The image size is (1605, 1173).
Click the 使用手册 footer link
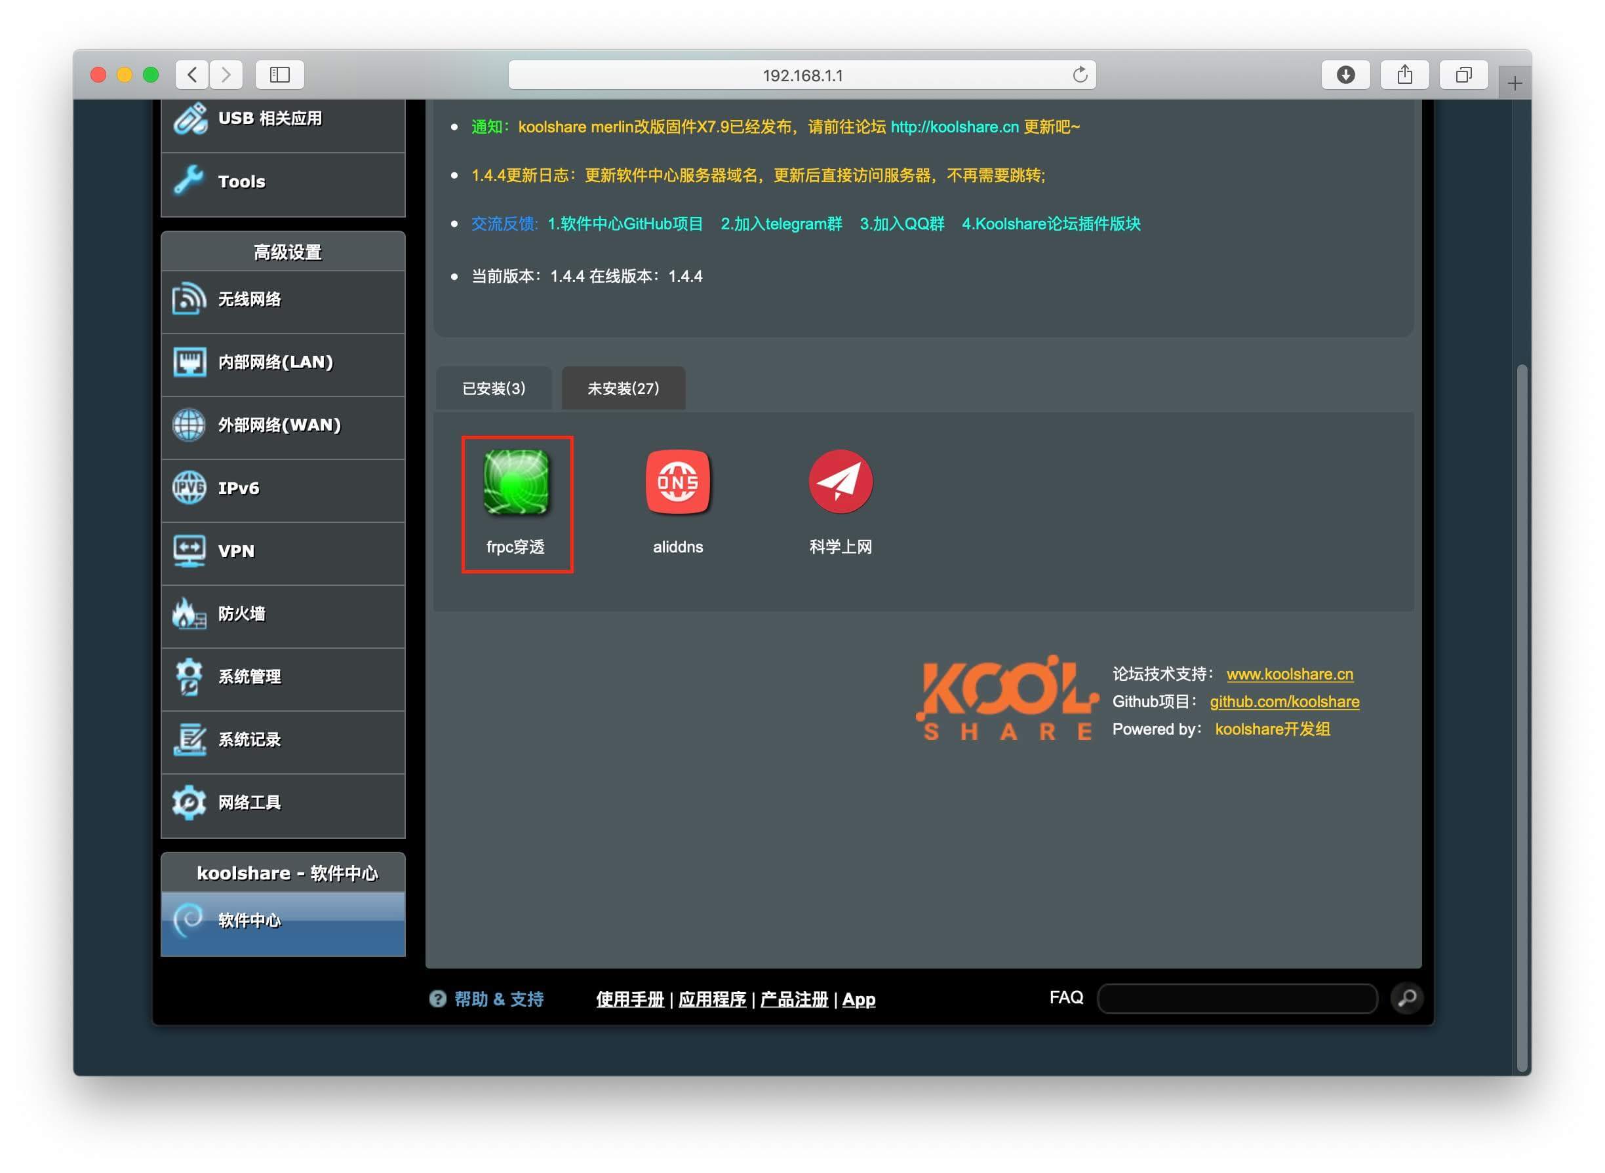pos(629,999)
